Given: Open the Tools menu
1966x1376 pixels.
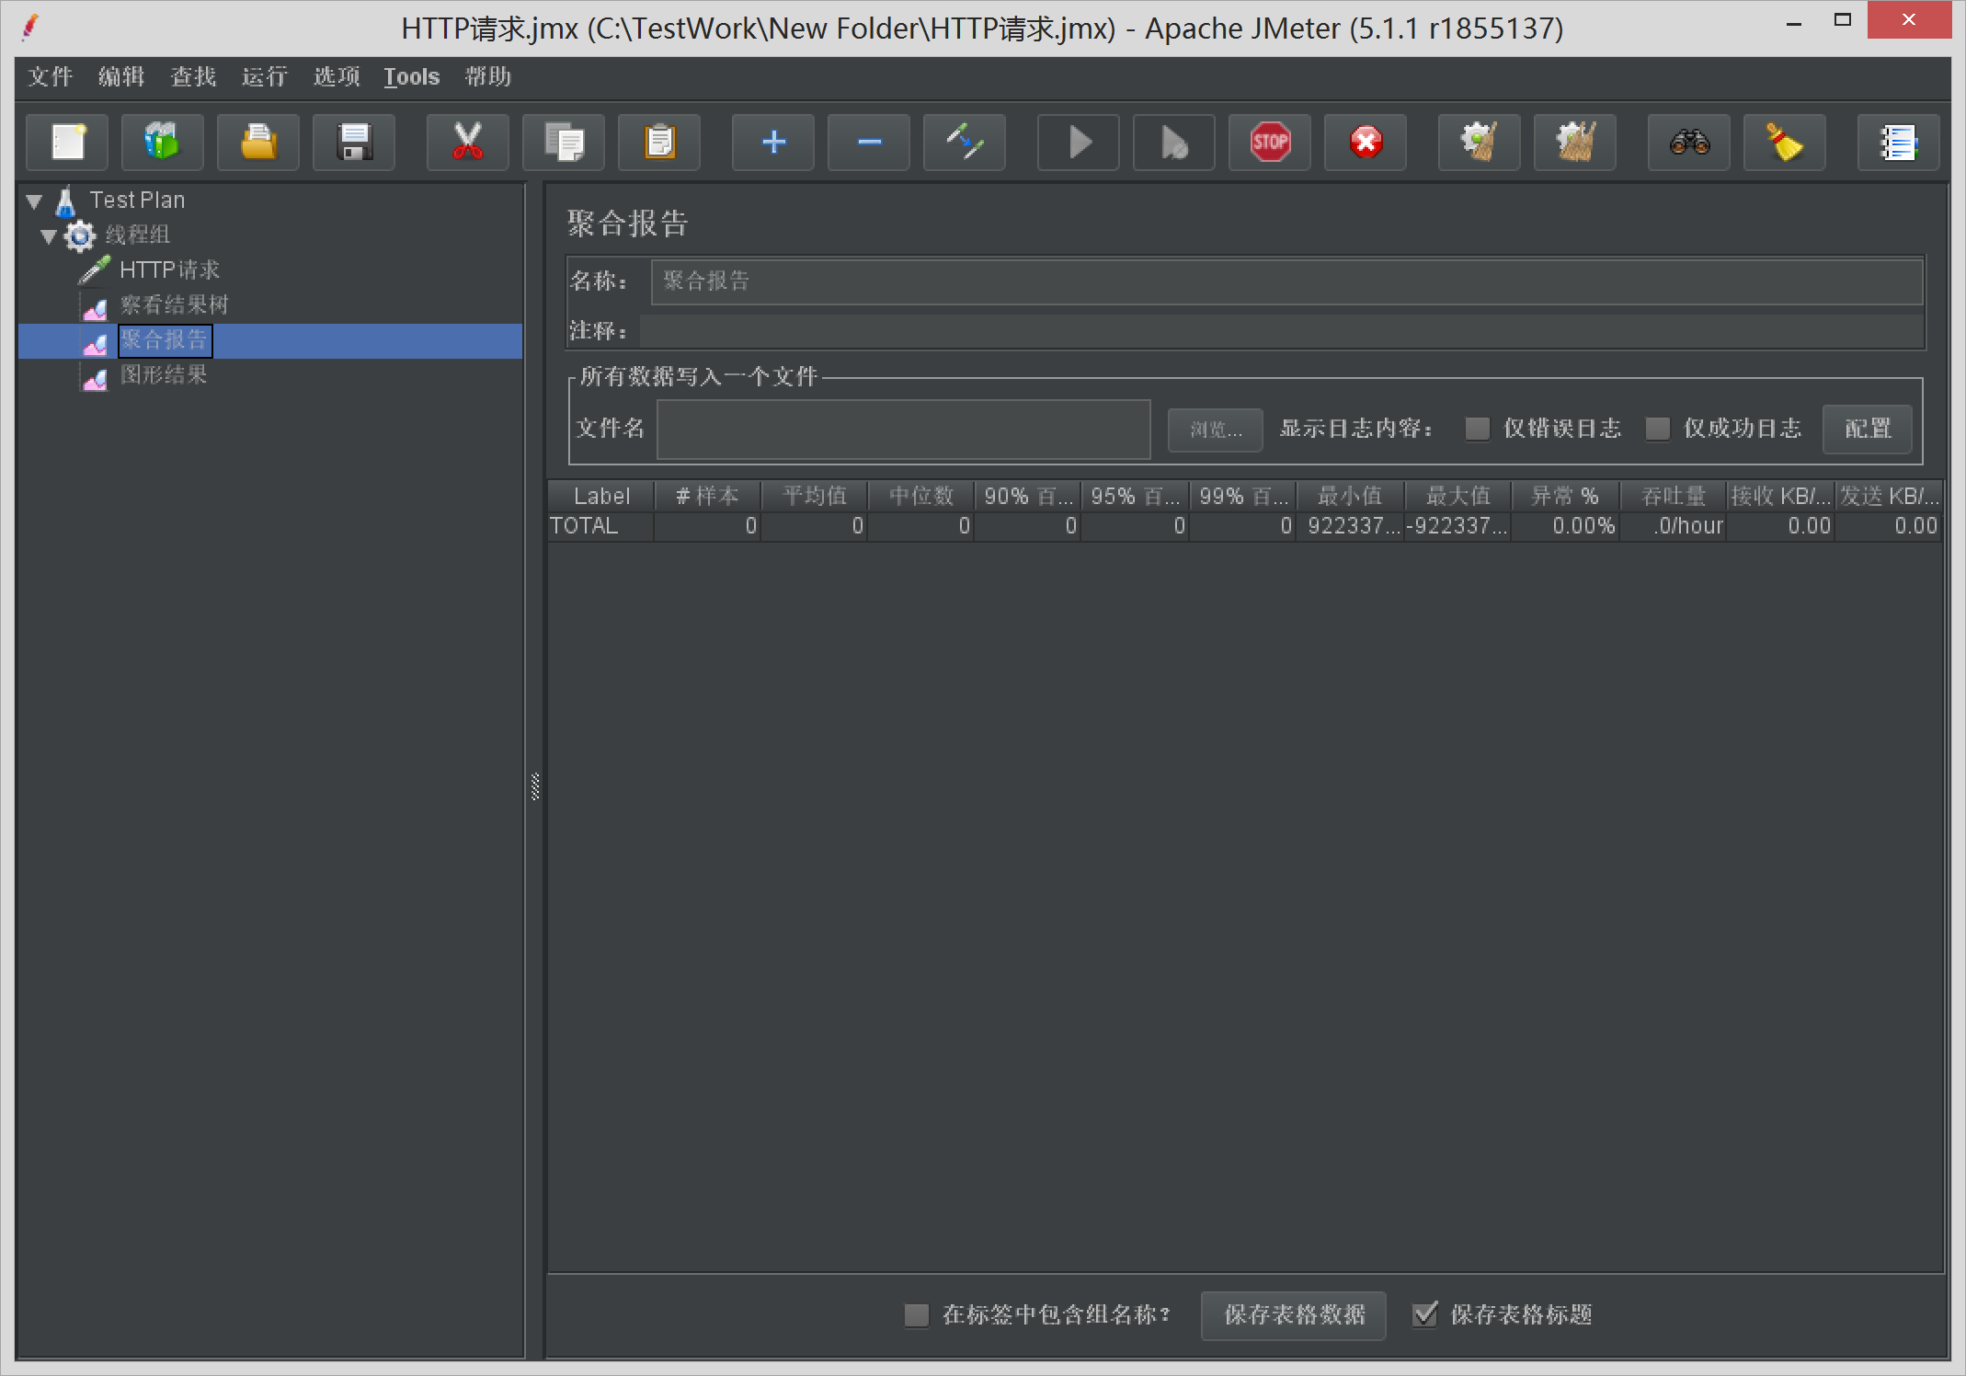Looking at the screenshot, I should [410, 76].
